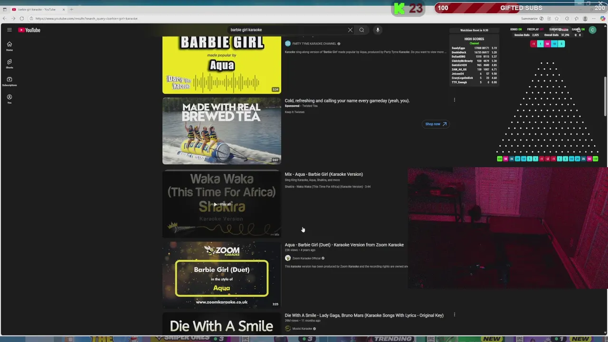
Task: Start voice search with microphone icon
Action: point(378,30)
